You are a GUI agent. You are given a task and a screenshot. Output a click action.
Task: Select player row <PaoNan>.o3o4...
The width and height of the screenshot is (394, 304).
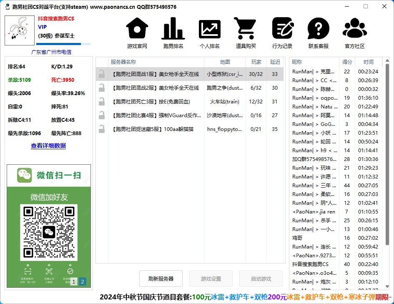[336, 273]
